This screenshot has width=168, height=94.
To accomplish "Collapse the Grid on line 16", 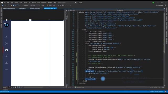I will pyautogui.click(x=78, y=44).
